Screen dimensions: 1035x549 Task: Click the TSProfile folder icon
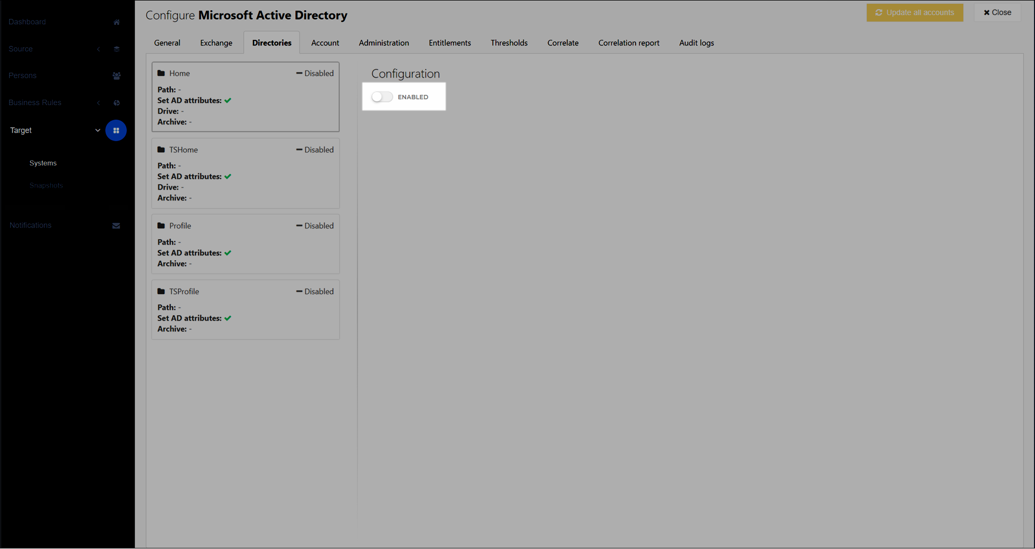(161, 291)
